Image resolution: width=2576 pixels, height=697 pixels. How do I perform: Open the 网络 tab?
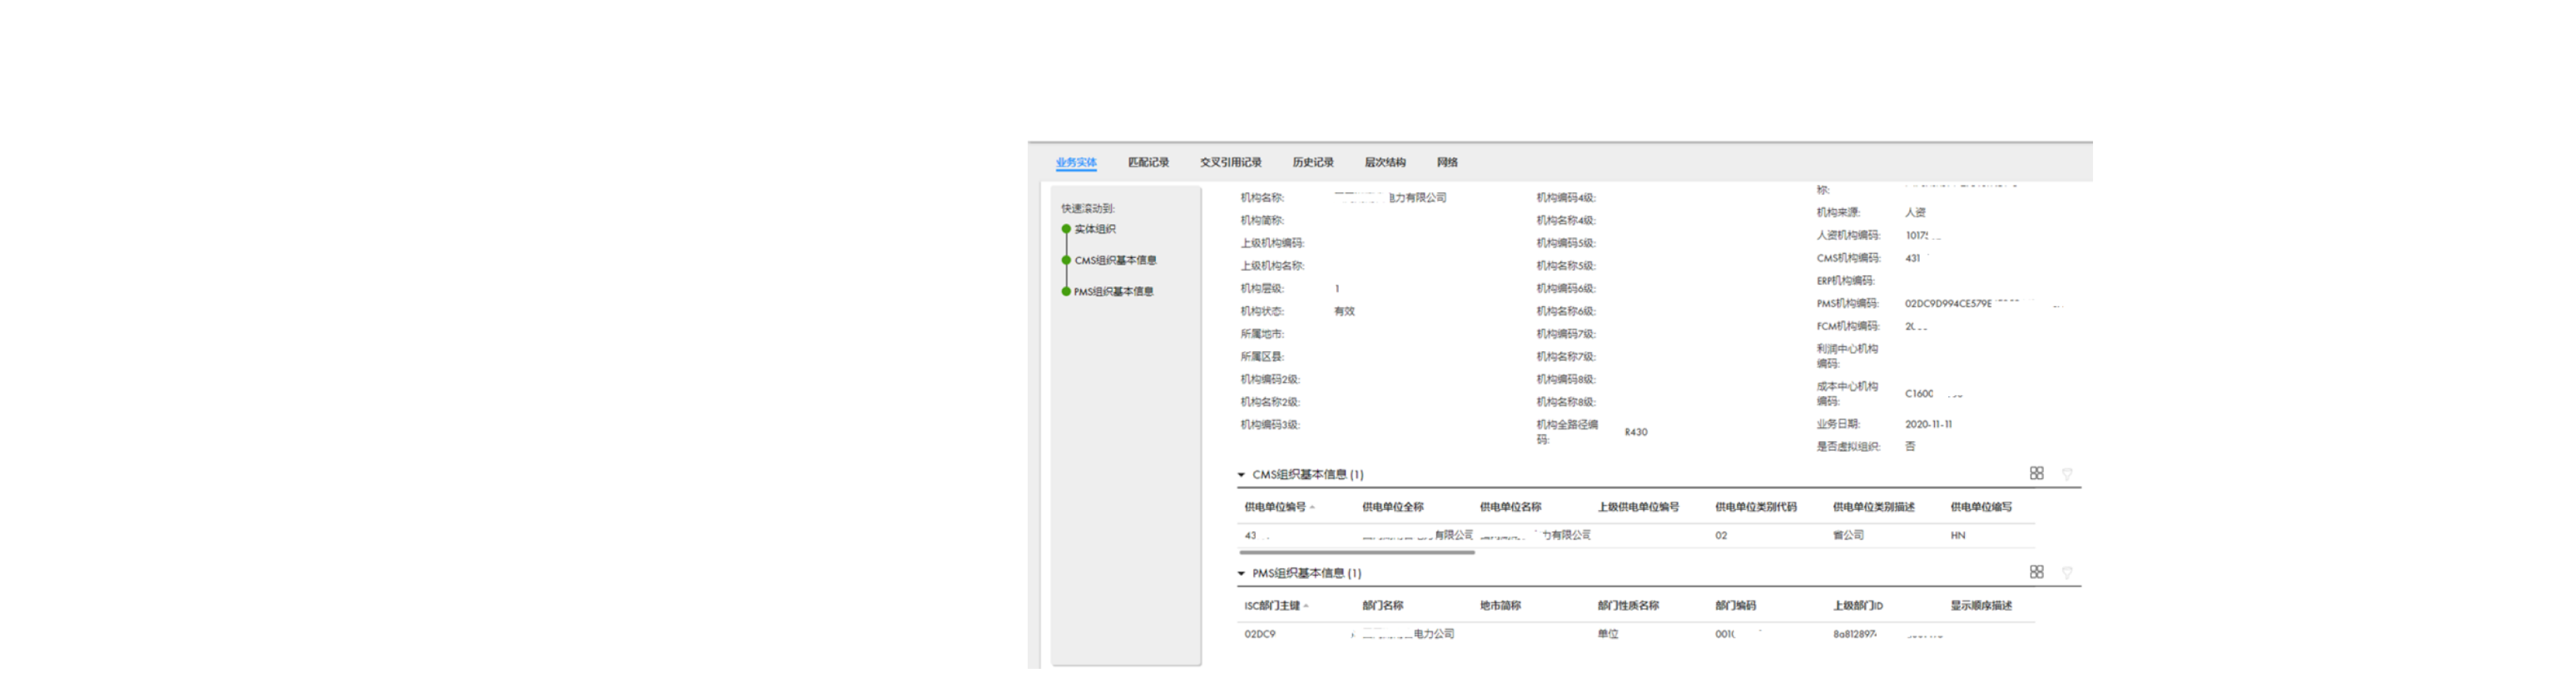[1447, 163]
